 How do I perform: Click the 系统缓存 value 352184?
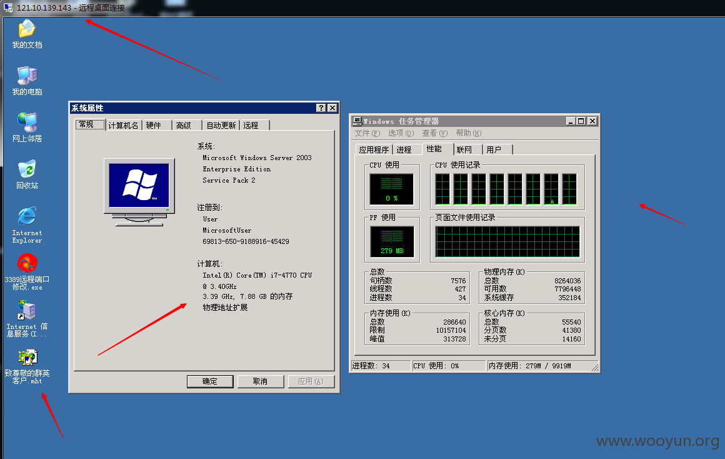569,298
